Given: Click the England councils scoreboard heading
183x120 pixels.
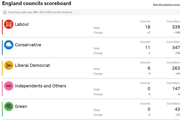Looking at the screenshot, I should [x=37, y=4].
